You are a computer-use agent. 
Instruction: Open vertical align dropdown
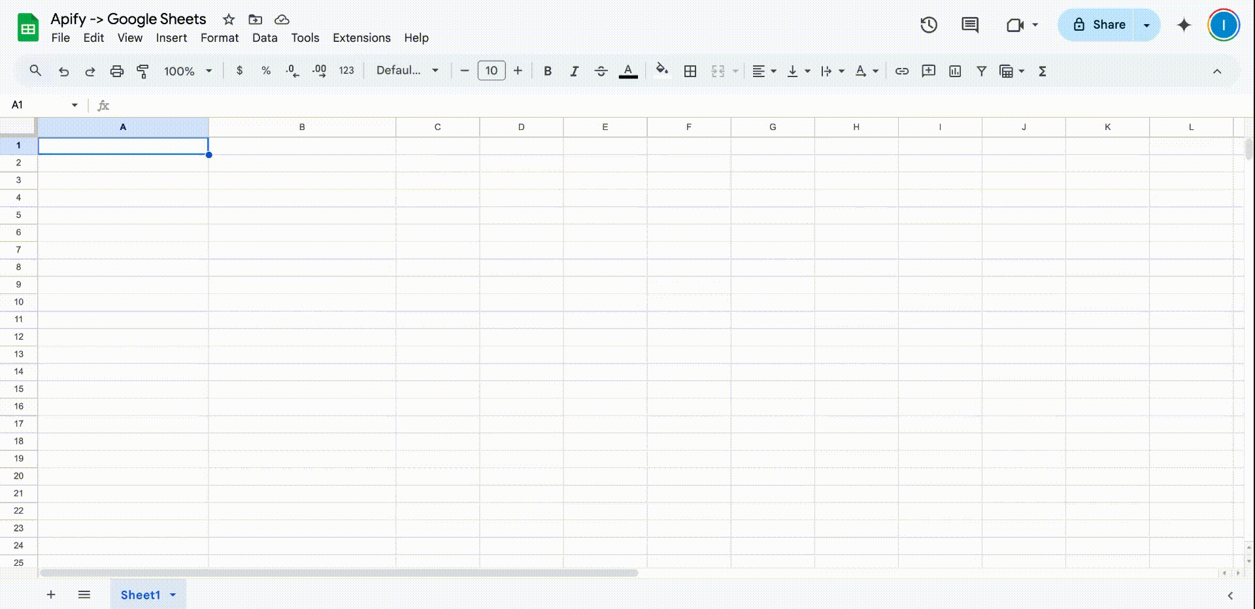[798, 71]
